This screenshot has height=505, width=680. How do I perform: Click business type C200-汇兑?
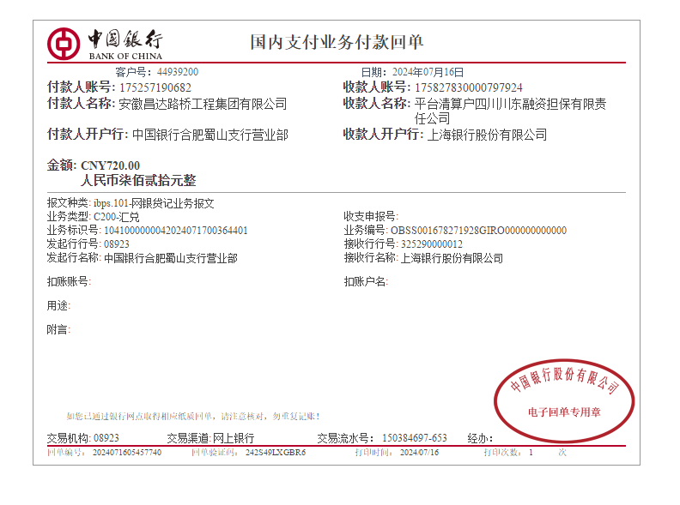pyautogui.click(x=116, y=217)
